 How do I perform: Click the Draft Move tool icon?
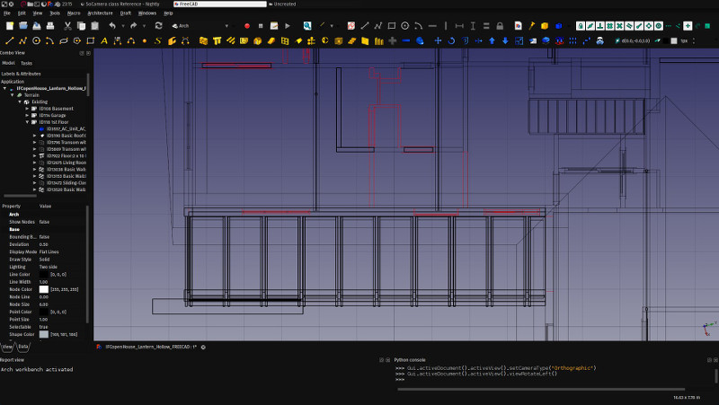point(439,40)
